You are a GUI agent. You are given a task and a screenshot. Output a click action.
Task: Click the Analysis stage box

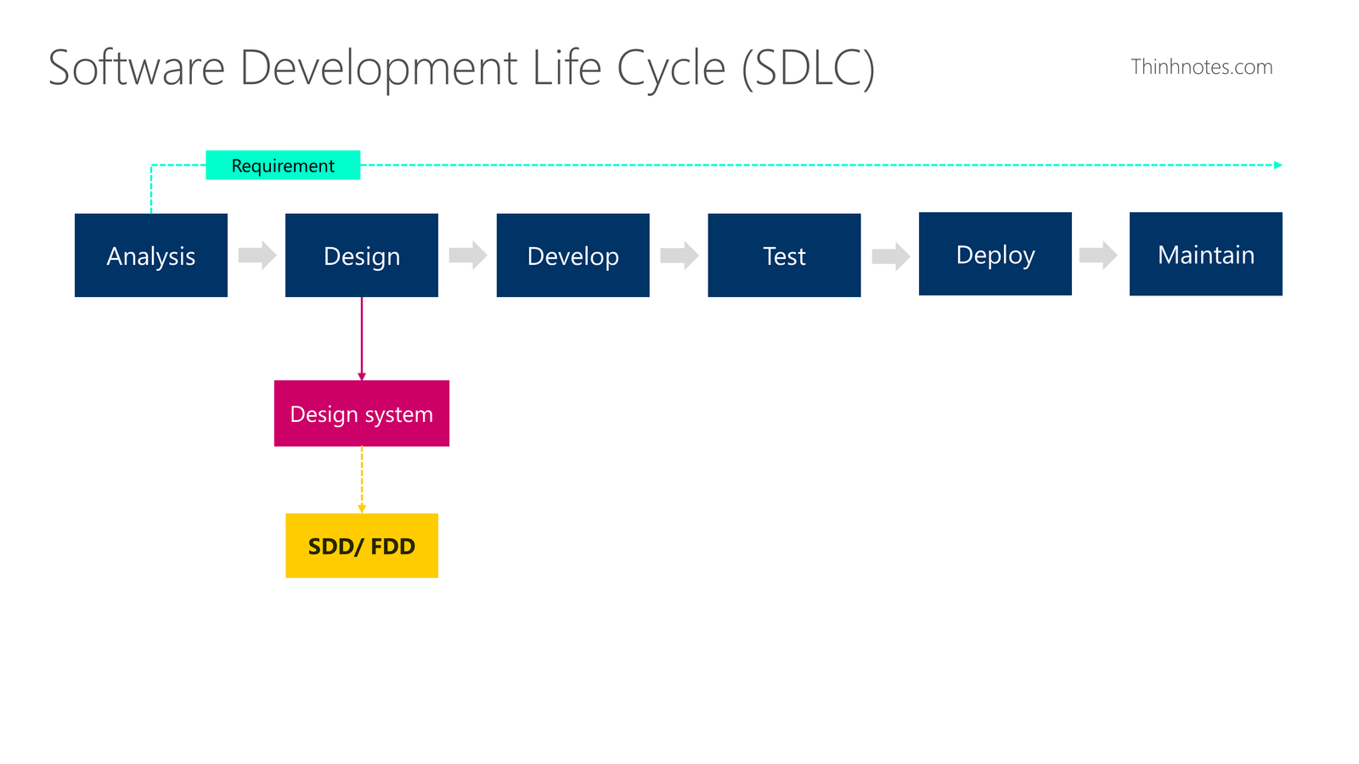coord(151,256)
